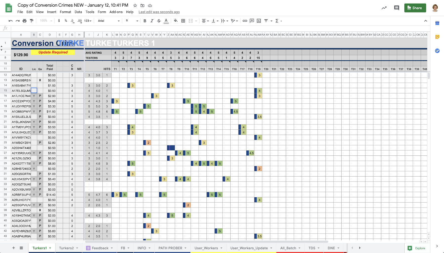This screenshot has width=444, height=253.
Task: Open the Insert menu
Action: point(52,12)
